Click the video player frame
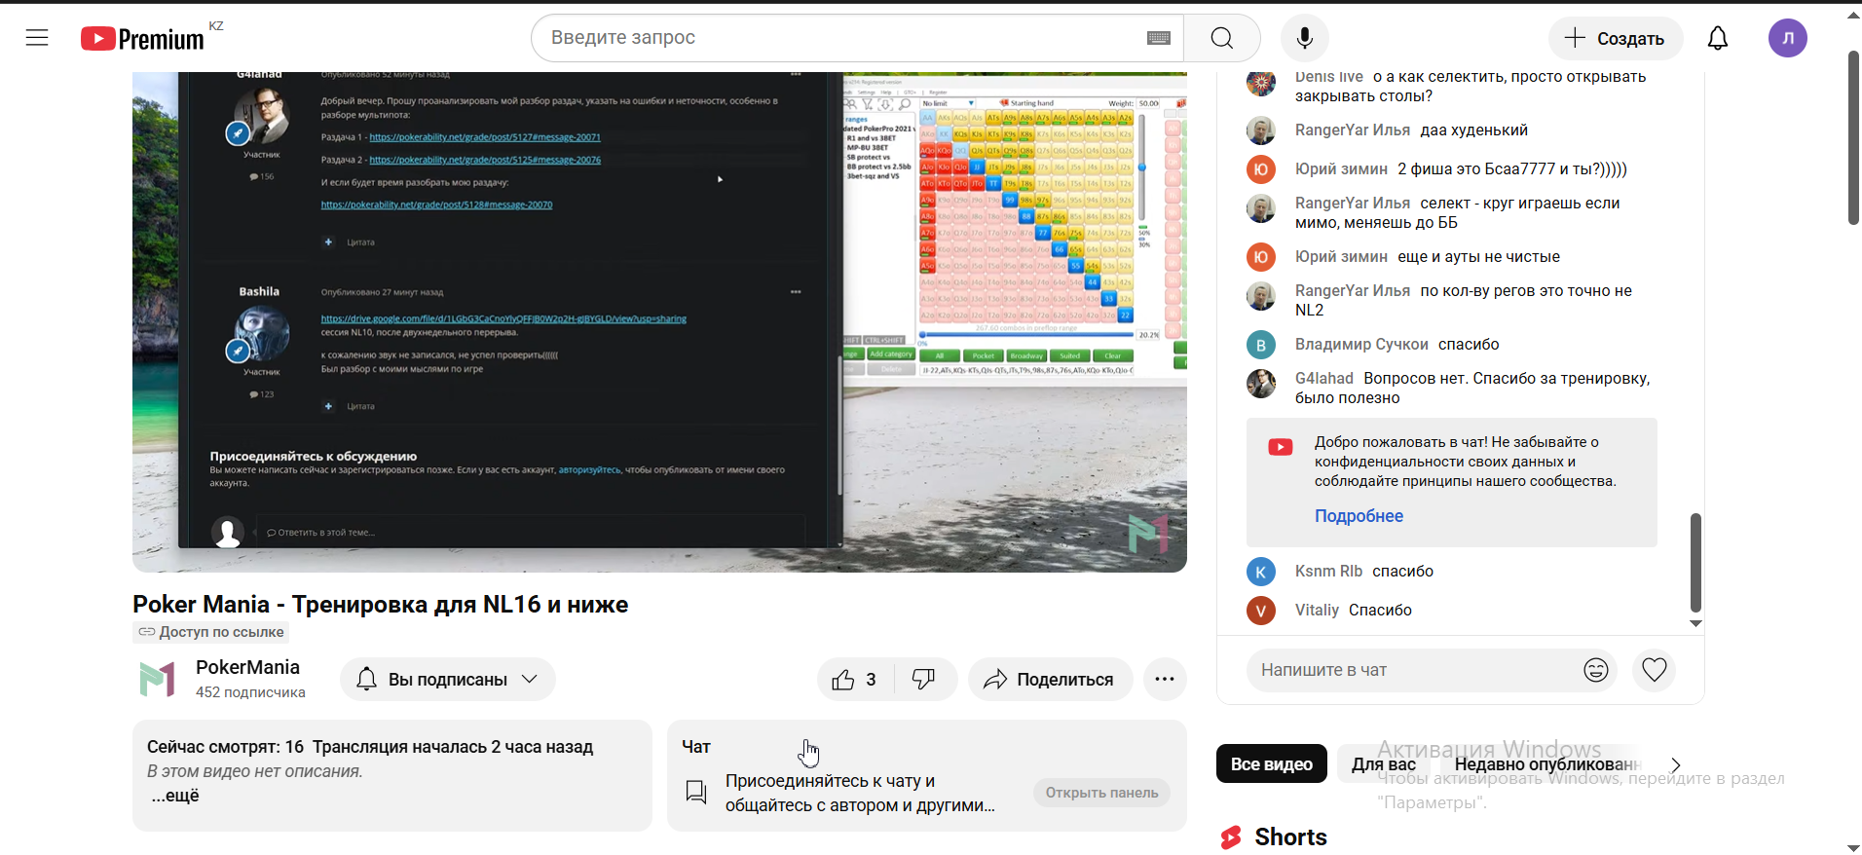Image resolution: width=1862 pixels, height=855 pixels. coord(659,321)
